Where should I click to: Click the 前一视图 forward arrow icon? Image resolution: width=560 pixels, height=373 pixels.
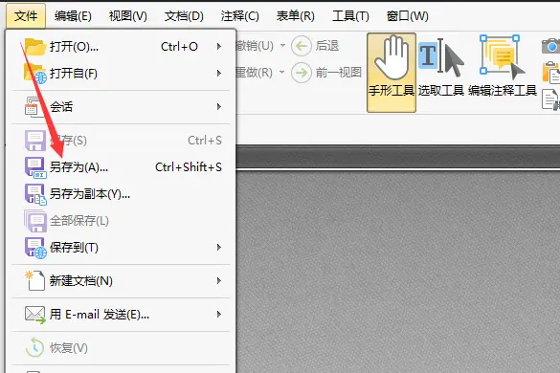click(x=302, y=73)
